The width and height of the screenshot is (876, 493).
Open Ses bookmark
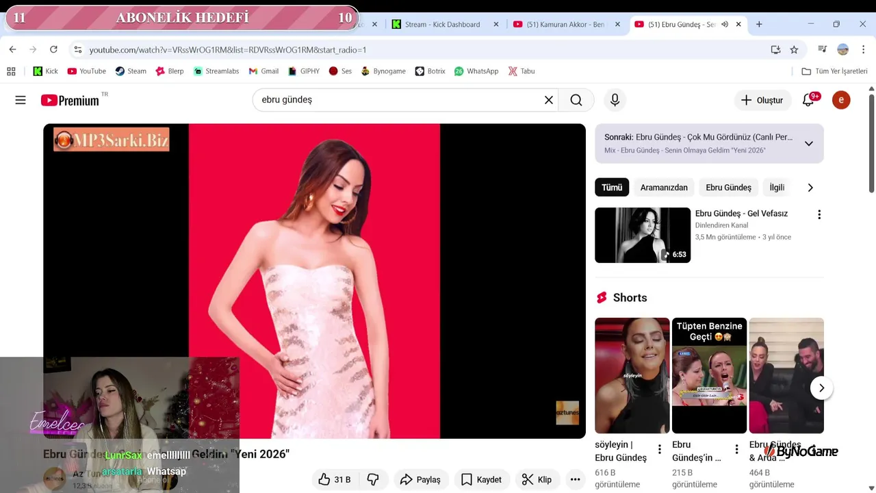click(x=340, y=71)
